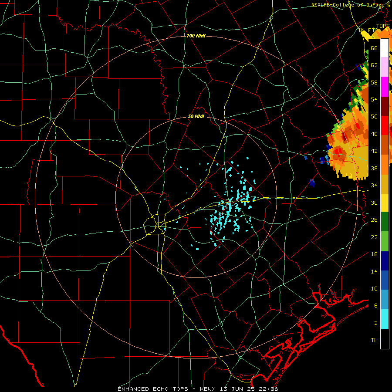392x392 pixels.
Task: Click legend value 30
Action: point(374,203)
